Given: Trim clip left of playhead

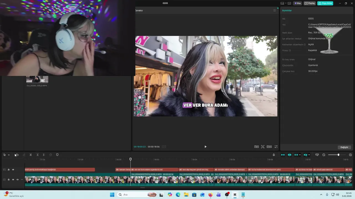Looking at the screenshot, I should 37,155.
